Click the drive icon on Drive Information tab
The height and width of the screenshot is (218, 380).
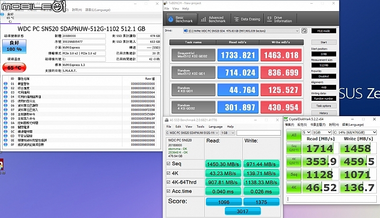(269, 19)
